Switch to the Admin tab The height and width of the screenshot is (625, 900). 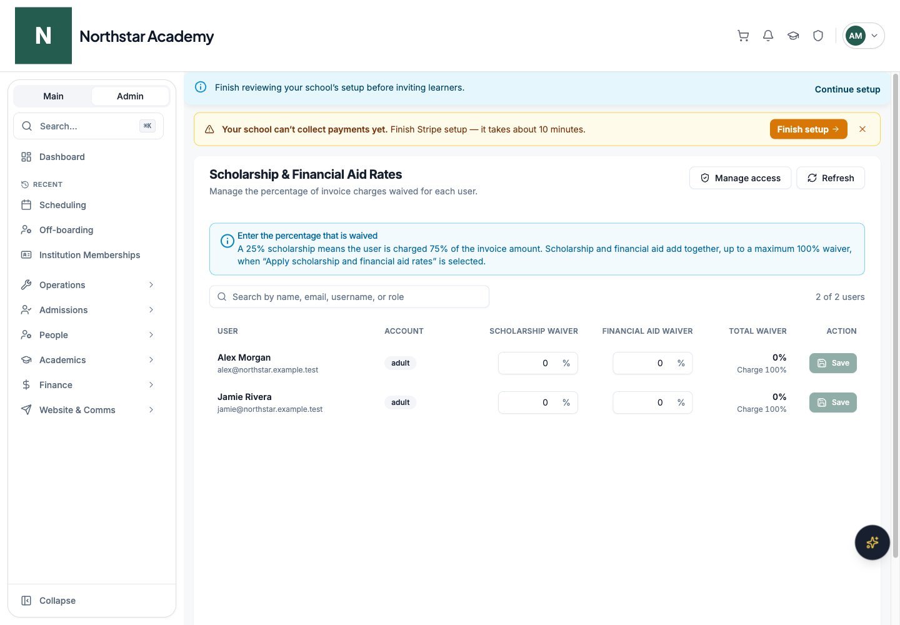130,96
